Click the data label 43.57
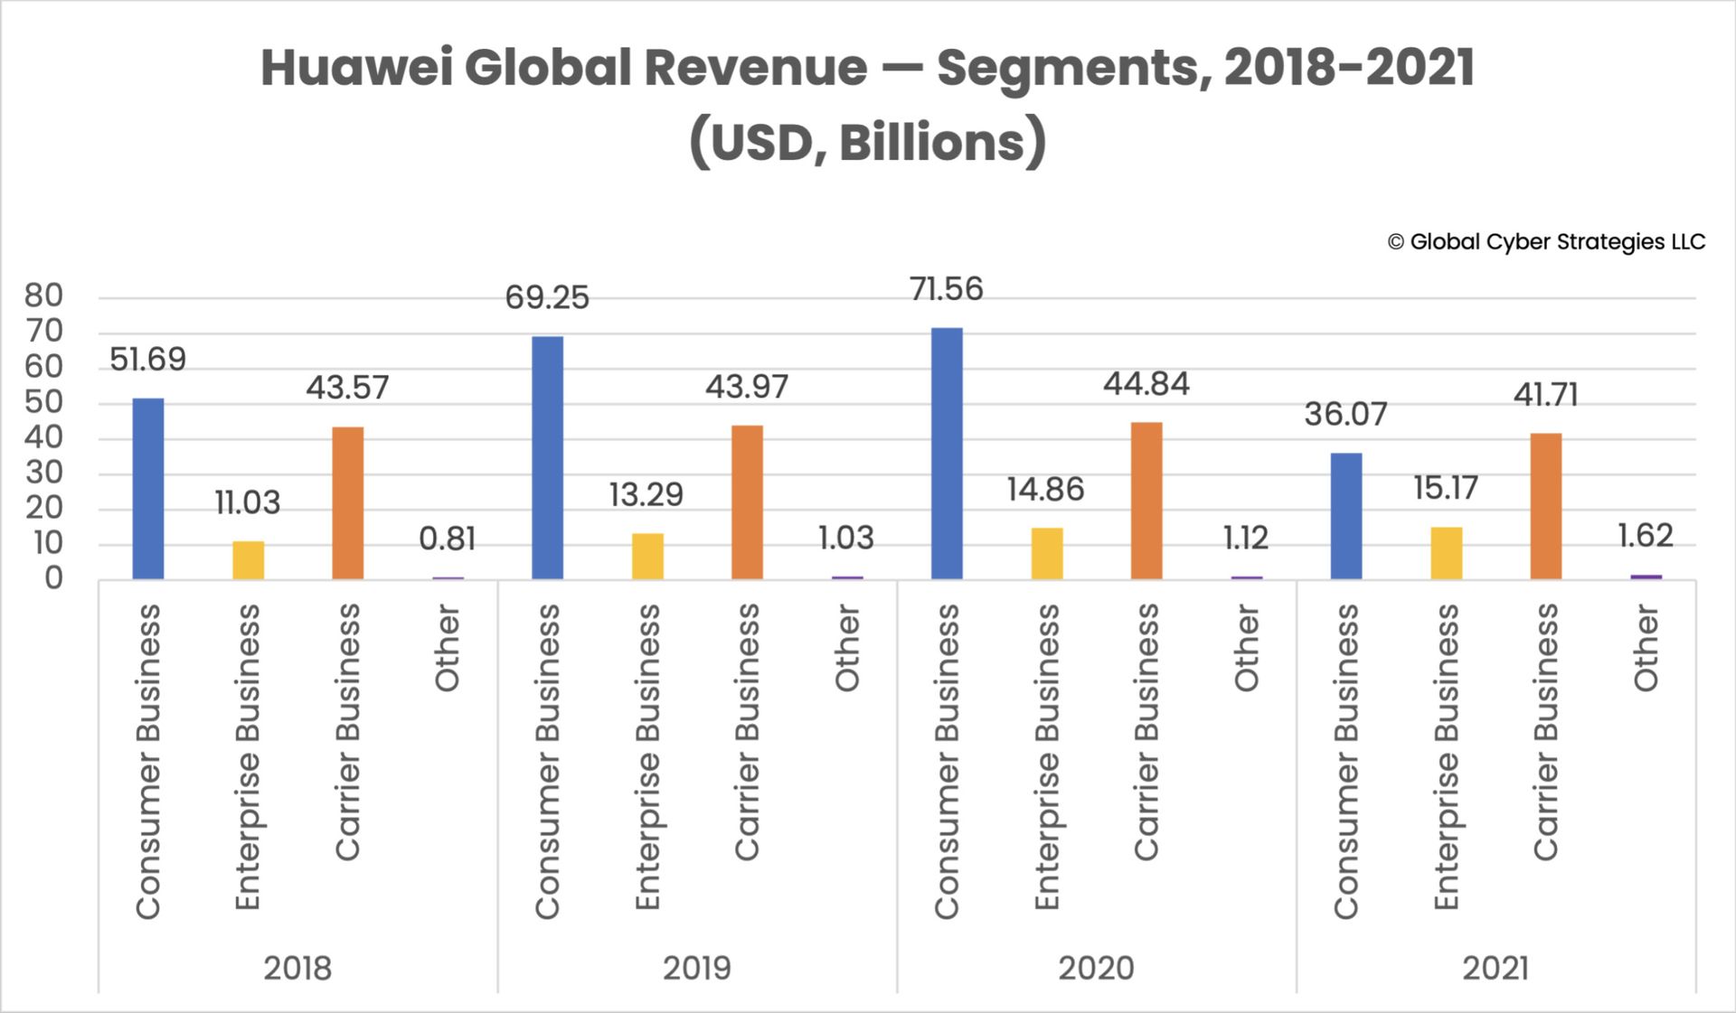The image size is (1736, 1013). [347, 388]
